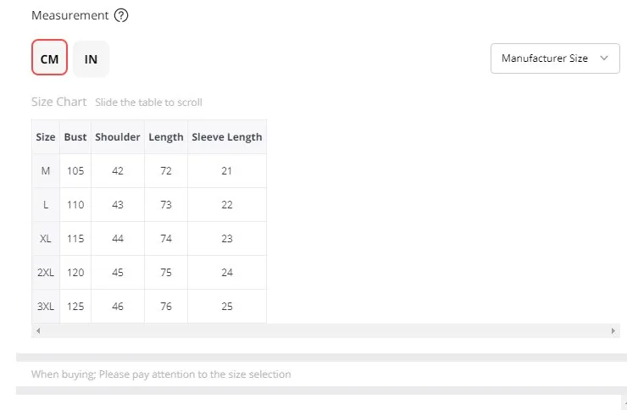
Task: Click the L size row label
Action: pyautogui.click(x=46, y=205)
